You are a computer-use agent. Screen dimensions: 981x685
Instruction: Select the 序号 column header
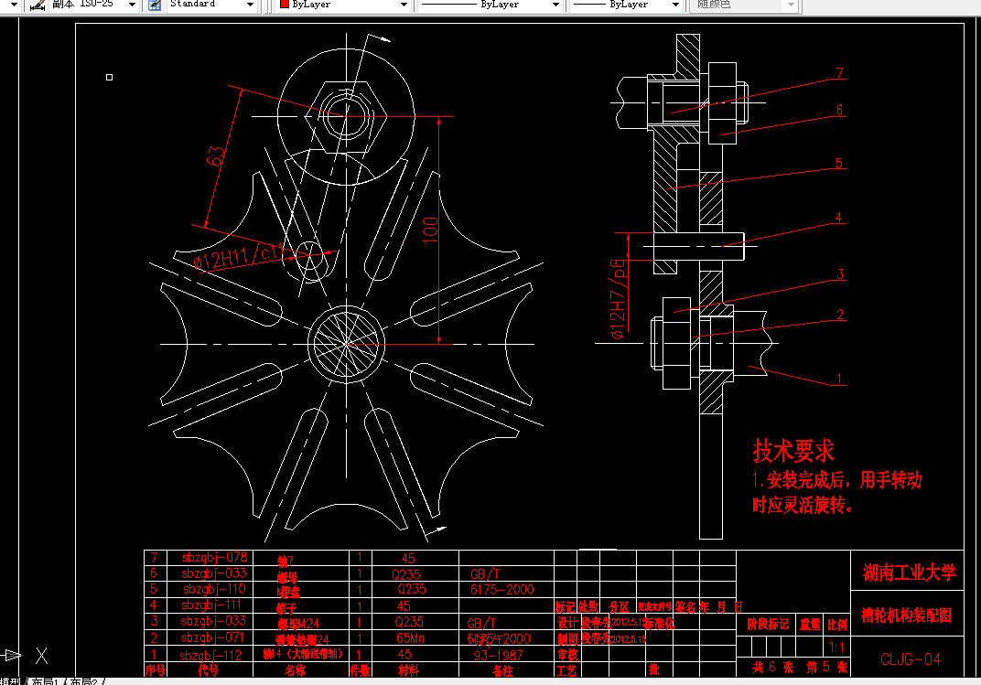156,670
